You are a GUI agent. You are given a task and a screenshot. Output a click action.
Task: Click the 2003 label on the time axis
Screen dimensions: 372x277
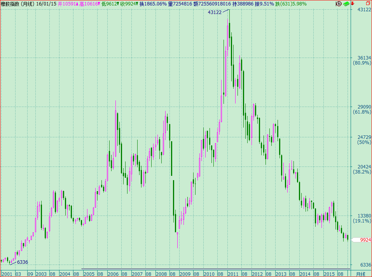pos(41,274)
